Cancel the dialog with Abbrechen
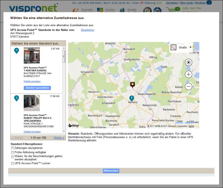 [x=111, y=171]
